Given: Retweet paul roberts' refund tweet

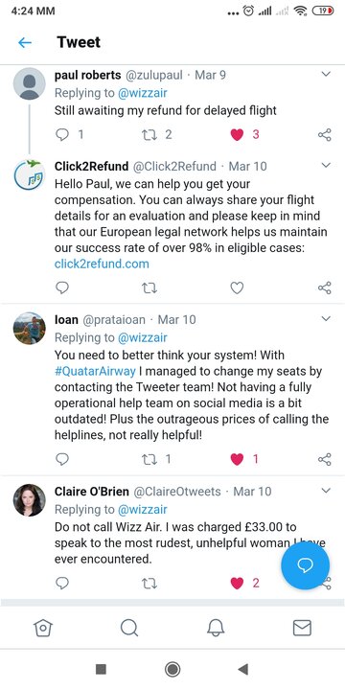Looking at the screenshot, I should [149, 135].
